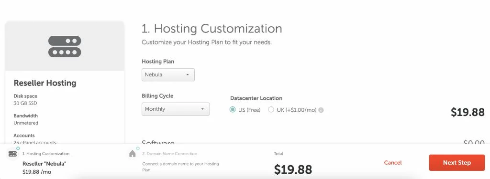
Task: Click the $19.88 total amount at bottom
Action: [293, 169]
